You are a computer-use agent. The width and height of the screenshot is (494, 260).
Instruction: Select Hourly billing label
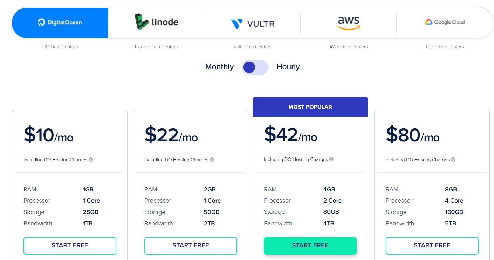point(288,67)
